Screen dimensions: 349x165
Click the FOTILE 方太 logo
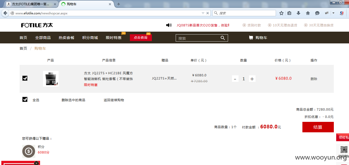point(37,25)
